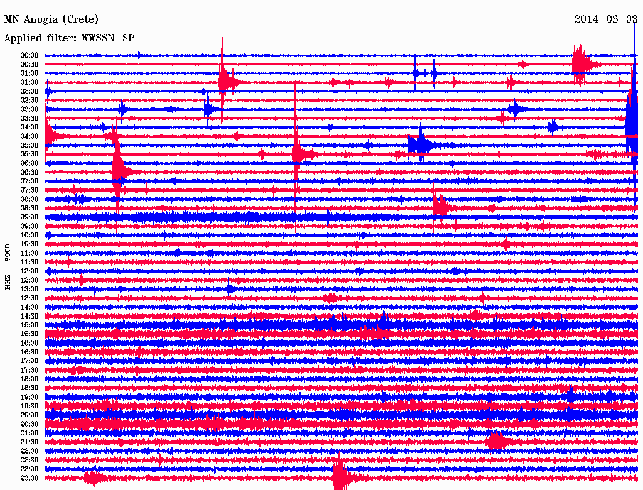Select the 05:00 time label
Image resolution: width=643 pixels, height=490 pixels.
pos(30,145)
